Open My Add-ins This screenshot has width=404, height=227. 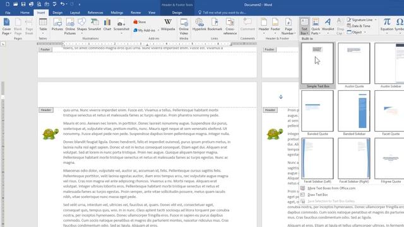(146, 30)
